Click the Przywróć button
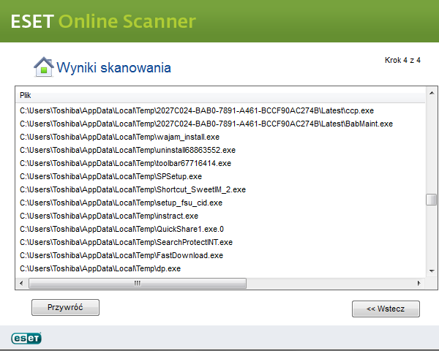Screen dimensions: 439x351 (x=65, y=307)
